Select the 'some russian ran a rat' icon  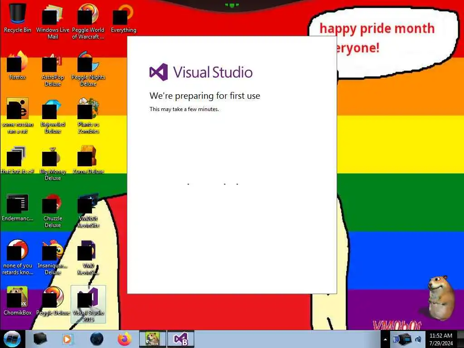(x=18, y=116)
